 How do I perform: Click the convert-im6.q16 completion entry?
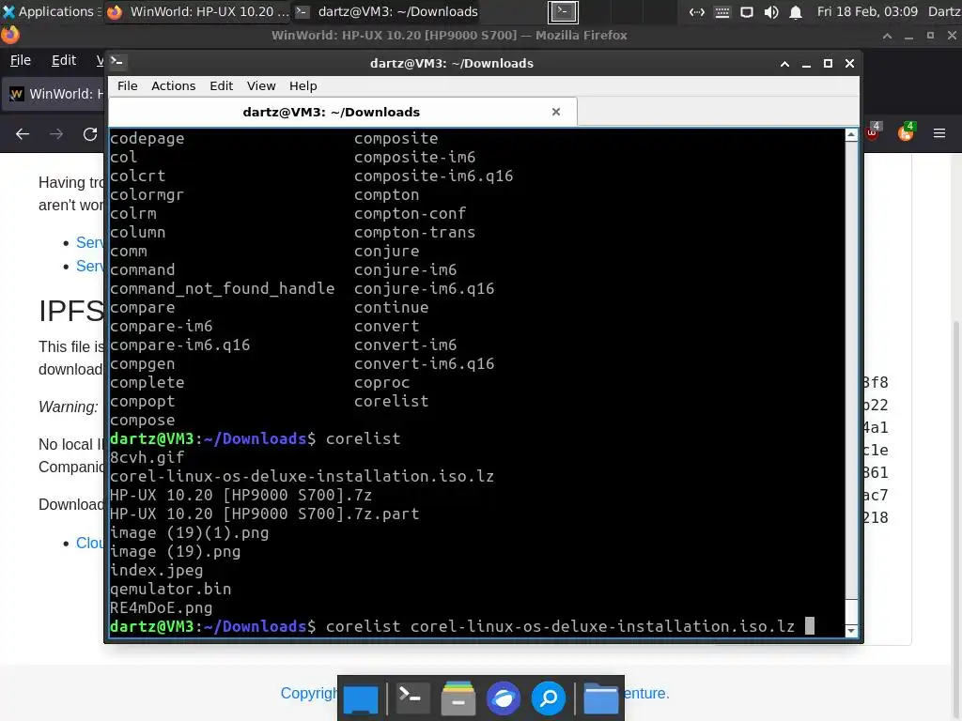pos(424,363)
